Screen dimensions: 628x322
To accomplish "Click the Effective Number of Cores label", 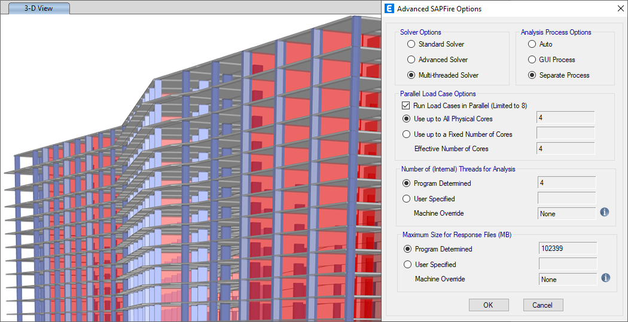I will [452, 149].
